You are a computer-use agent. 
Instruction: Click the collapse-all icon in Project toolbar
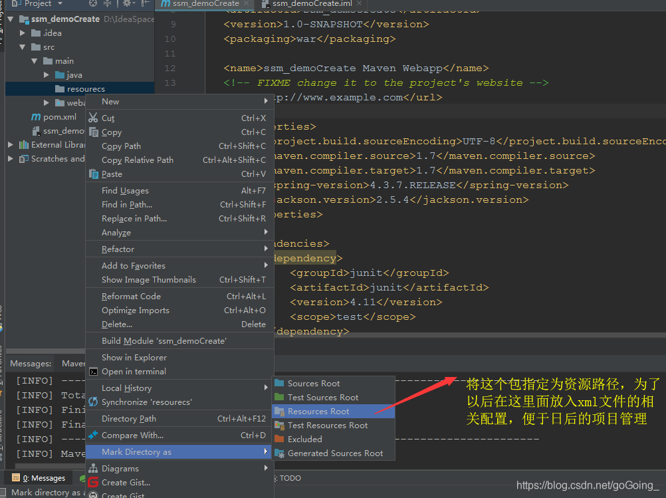[x=107, y=3]
